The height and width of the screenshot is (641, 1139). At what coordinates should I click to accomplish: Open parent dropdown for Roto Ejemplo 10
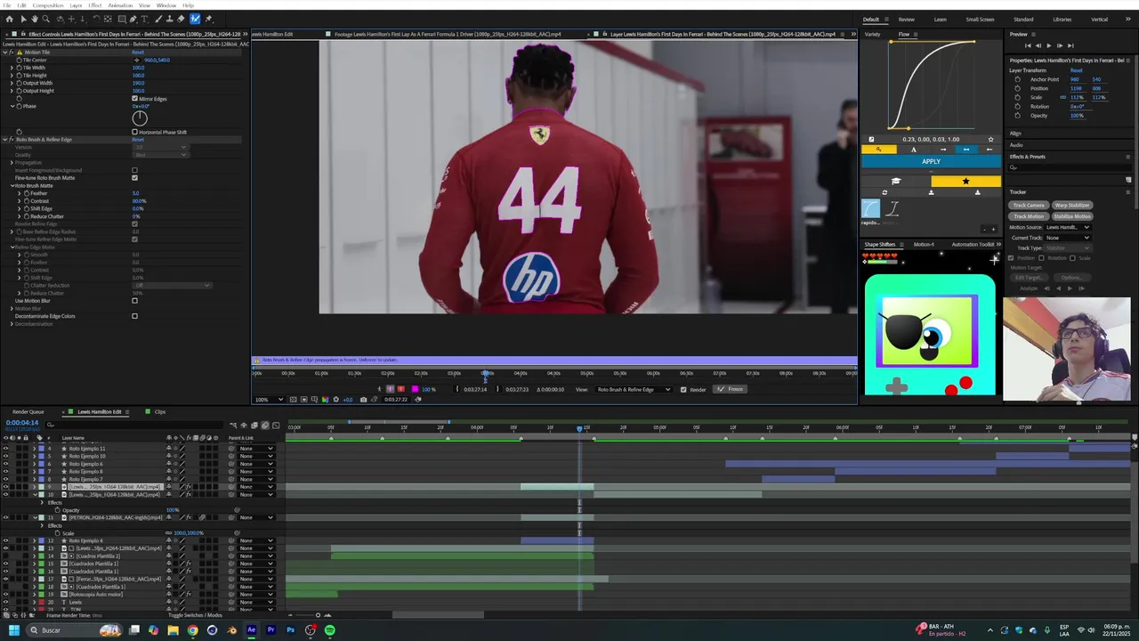click(257, 457)
